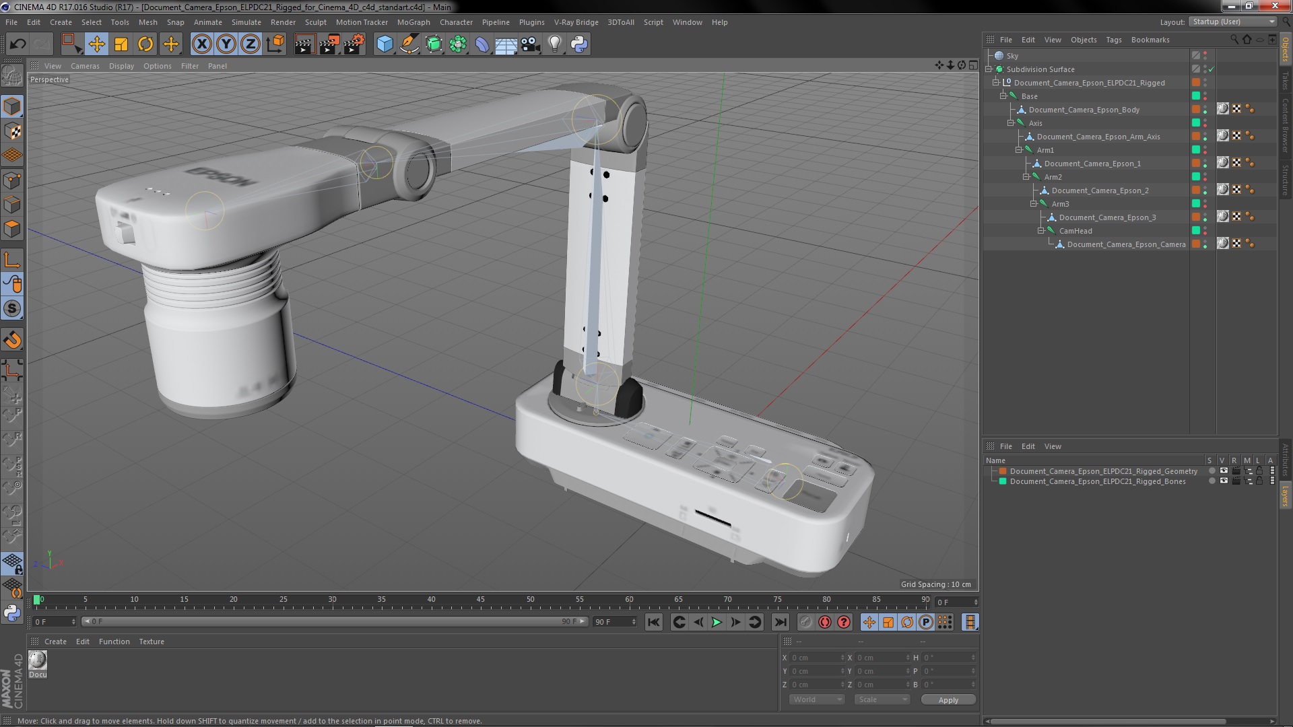Open the Texture menu in Material Manager
This screenshot has width=1293, height=727.
pyautogui.click(x=151, y=642)
